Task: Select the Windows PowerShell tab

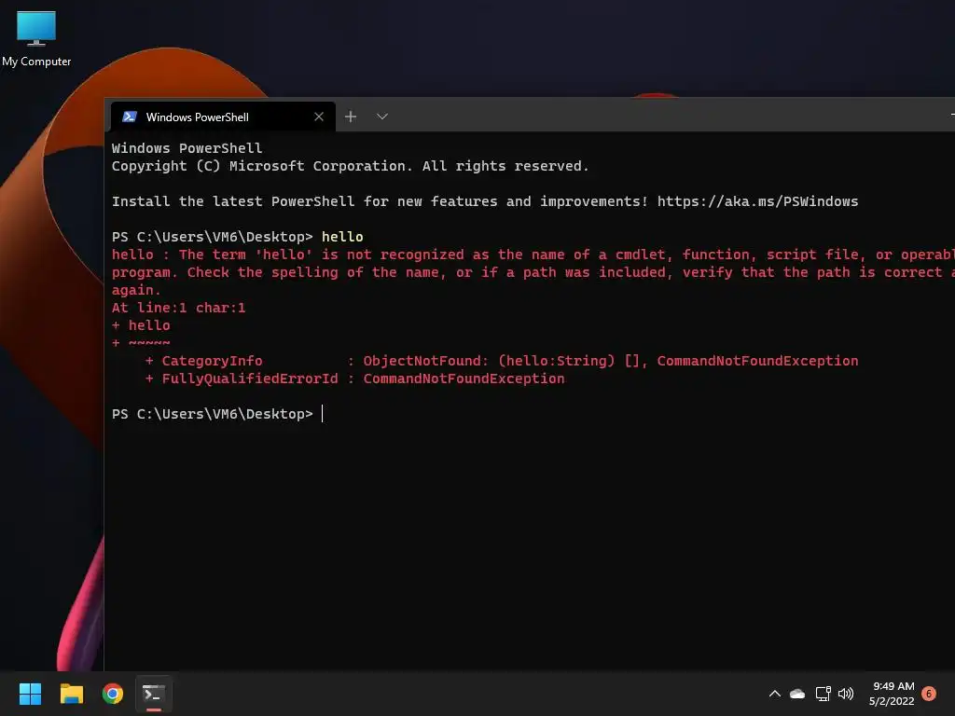Action: point(223,117)
